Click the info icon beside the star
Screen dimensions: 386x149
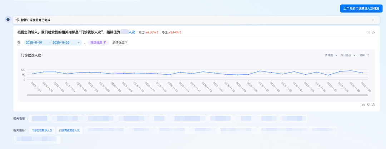368,33
